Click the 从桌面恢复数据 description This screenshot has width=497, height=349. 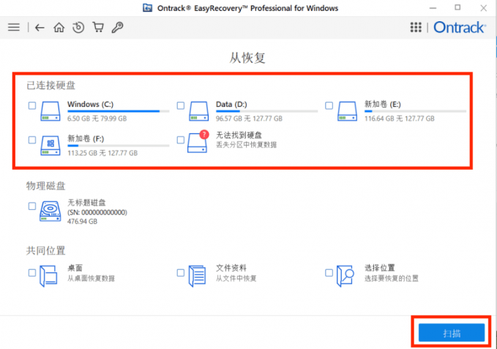91,279
